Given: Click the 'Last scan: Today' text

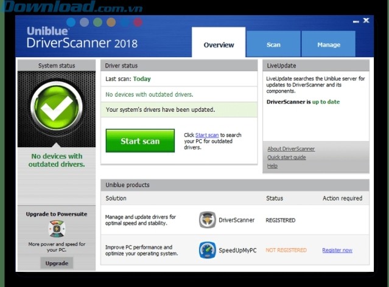Looking at the screenshot, I should click(x=128, y=79).
